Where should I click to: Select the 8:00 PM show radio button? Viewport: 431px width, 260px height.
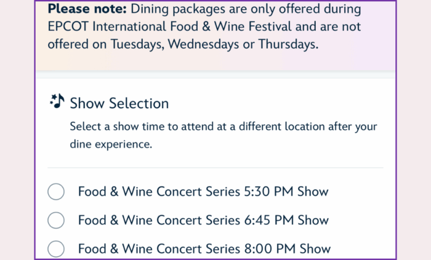56,249
